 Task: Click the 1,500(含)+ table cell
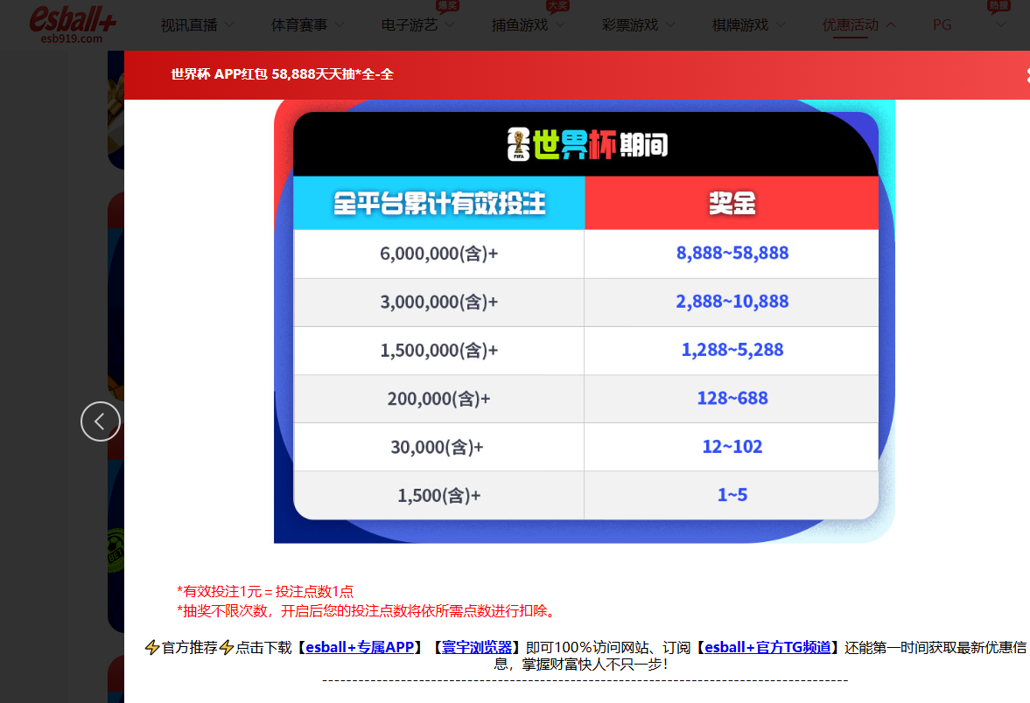(x=438, y=496)
